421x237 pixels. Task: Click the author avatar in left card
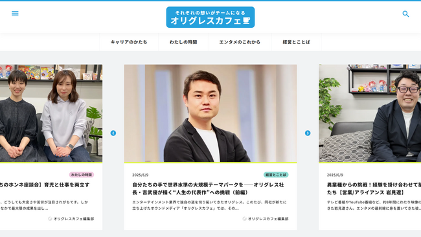(x=50, y=219)
